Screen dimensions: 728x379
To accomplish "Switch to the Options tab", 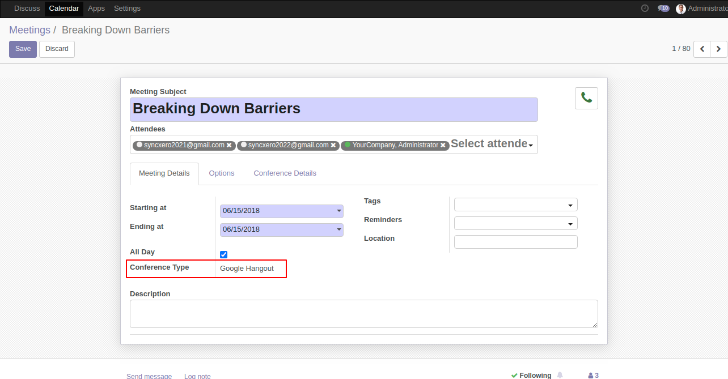I will [x=222, y=173].
